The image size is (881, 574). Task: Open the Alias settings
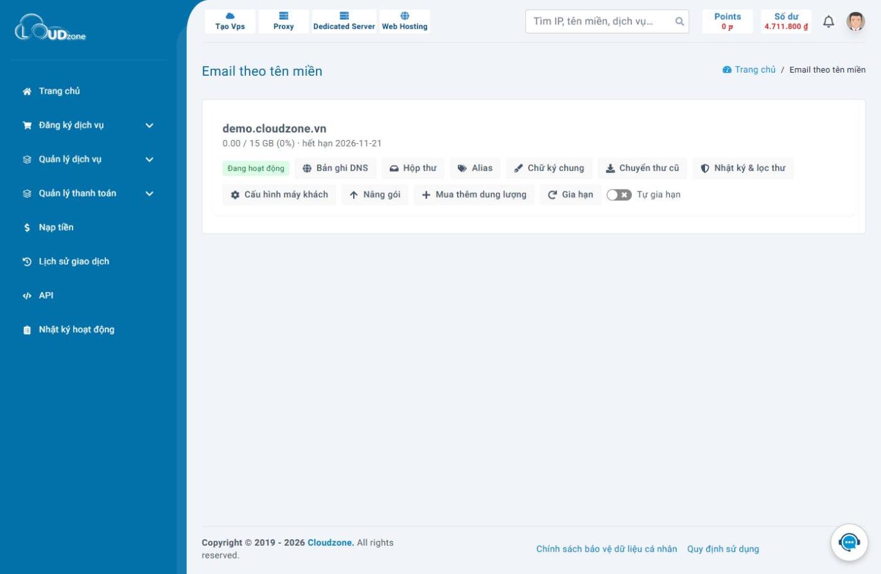click(x=475, y=168)
